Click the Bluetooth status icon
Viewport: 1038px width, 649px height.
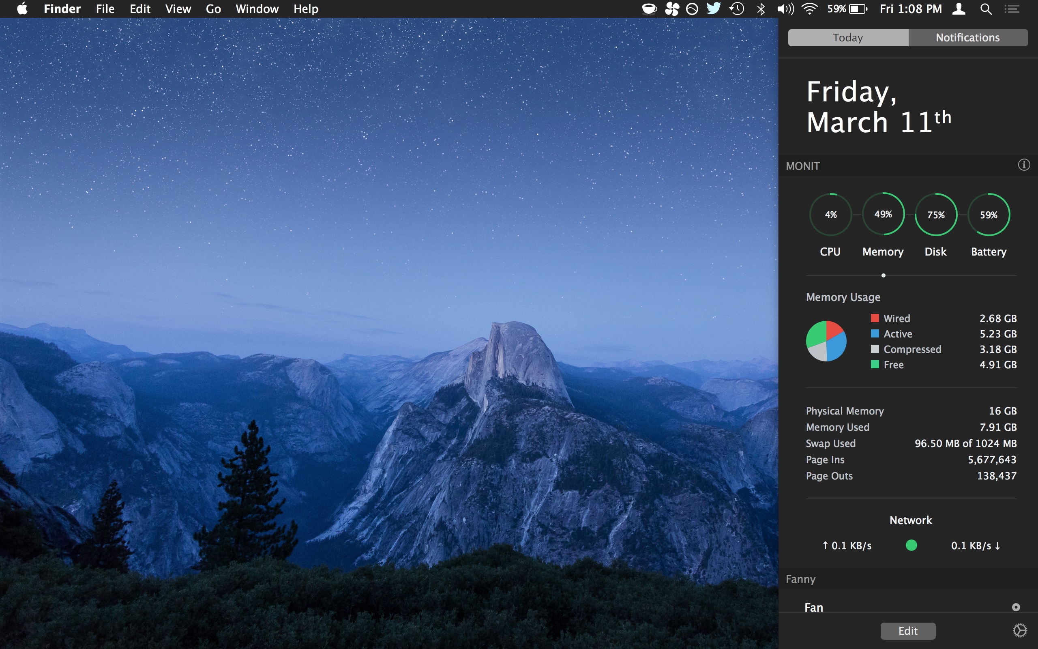click(761, 9)
